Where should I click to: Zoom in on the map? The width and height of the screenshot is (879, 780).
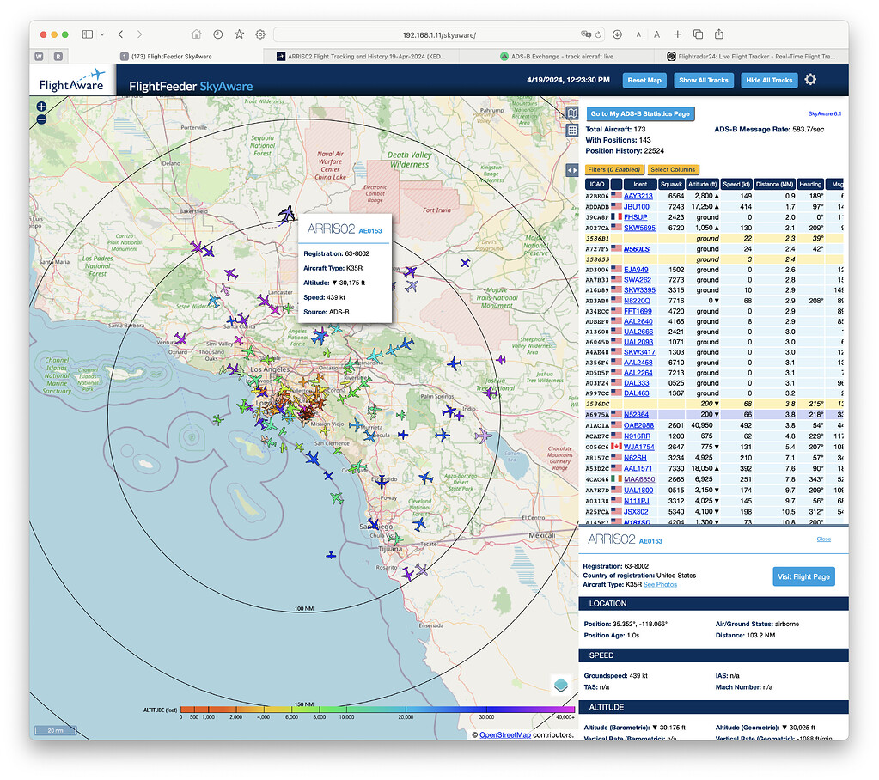tap(41, 107)
